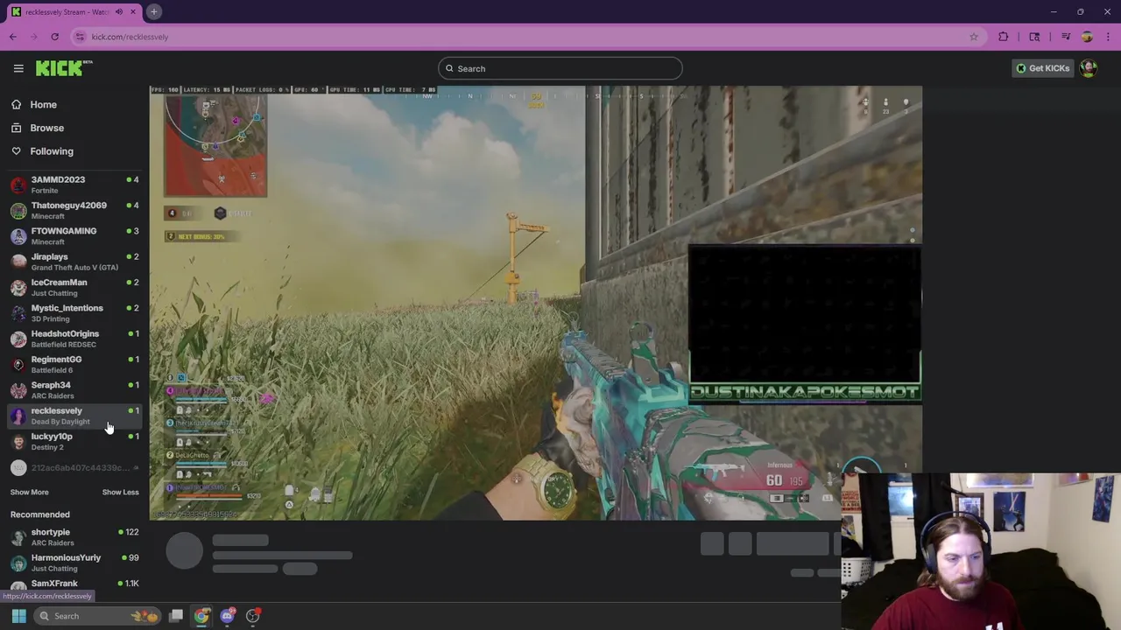Click the Kick search field
Screen dimensions: 1121x630
pyautogui.click(x=560, y=68)
